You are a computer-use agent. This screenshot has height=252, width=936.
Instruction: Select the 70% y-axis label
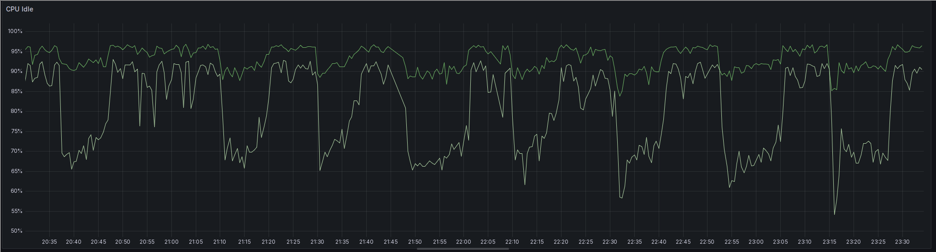(16, 151)
